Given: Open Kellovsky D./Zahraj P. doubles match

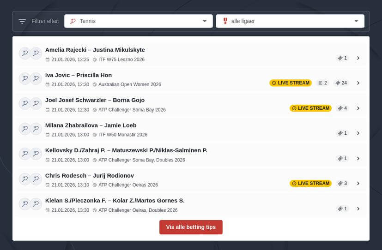Looking at the screenshot, I should point(191,155).
